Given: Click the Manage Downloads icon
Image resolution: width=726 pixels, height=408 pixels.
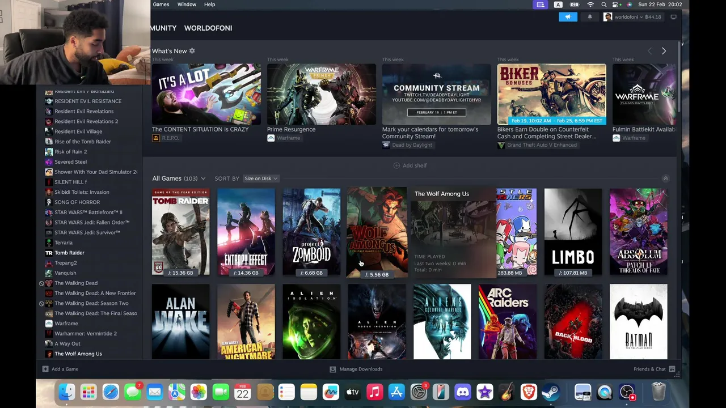Looking at the screenshot, I should pyautogui.click(x=333, y=369).
